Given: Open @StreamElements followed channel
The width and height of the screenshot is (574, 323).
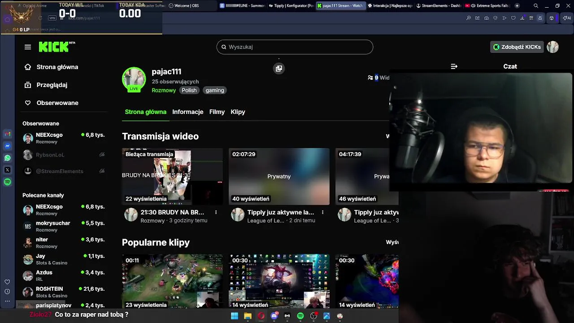Looking at the screenshot, I should coord(64,171).
